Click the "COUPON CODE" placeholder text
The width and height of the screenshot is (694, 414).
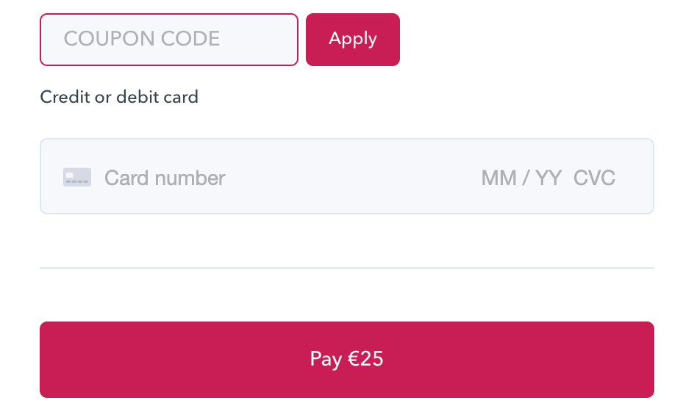142,39
